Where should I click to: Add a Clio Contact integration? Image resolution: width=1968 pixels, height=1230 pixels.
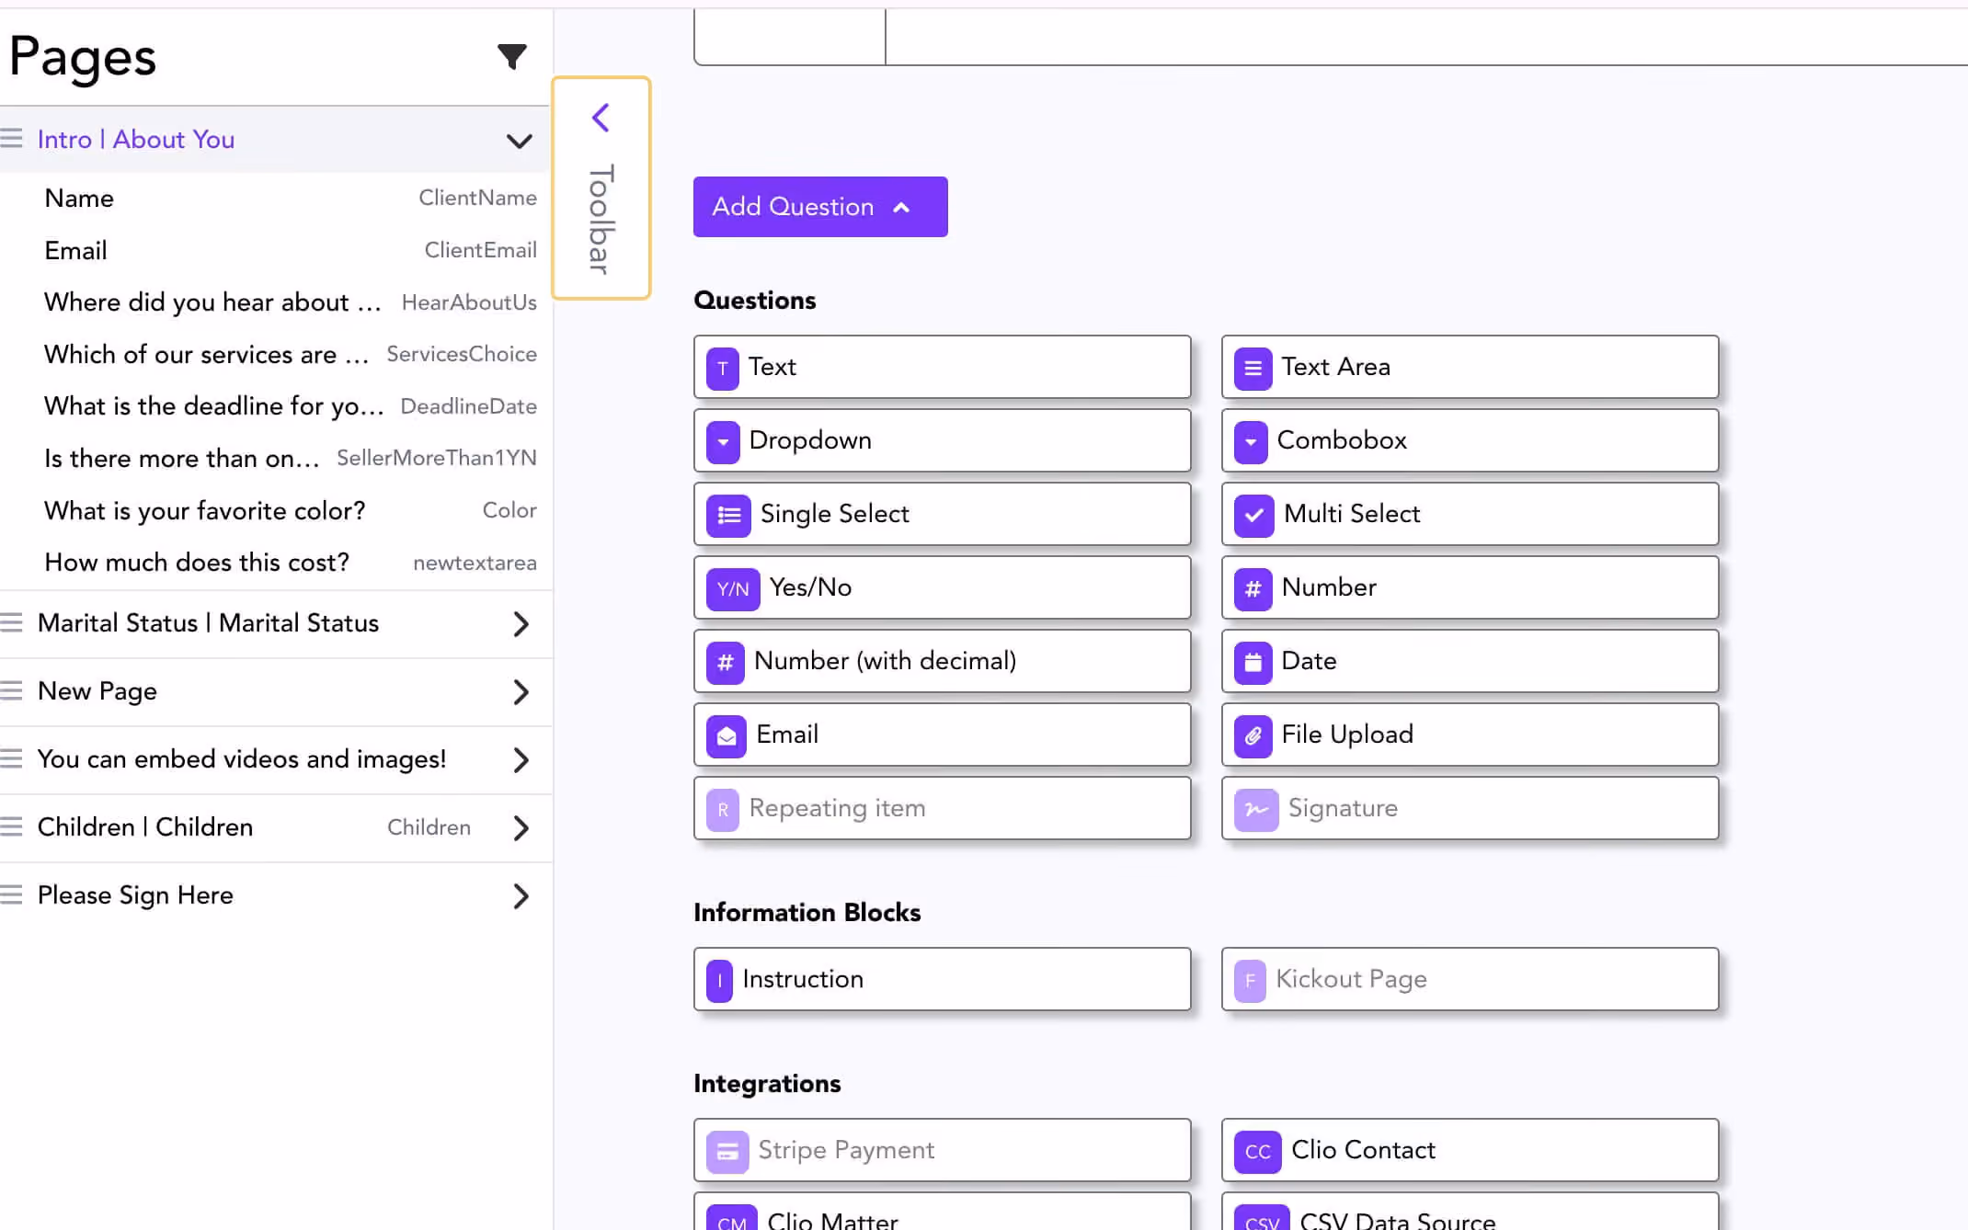coord(1470,1150)
